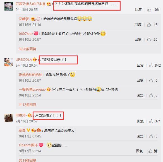The width and height of the screenshot is (163, 162).
Task: Reply to the 一哆我哩giaogiao comment
Action: point(140,95)
